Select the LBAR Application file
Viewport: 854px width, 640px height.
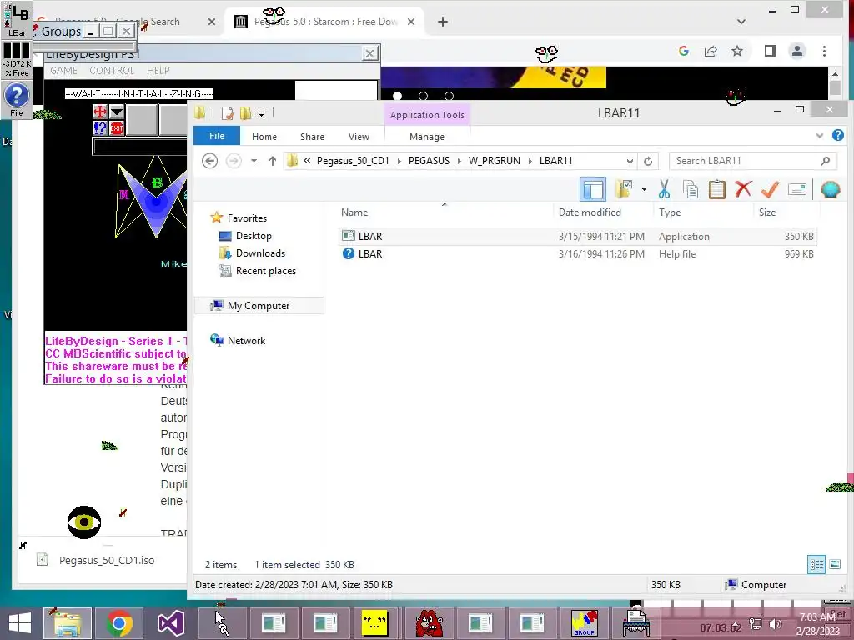pos(577,236)
